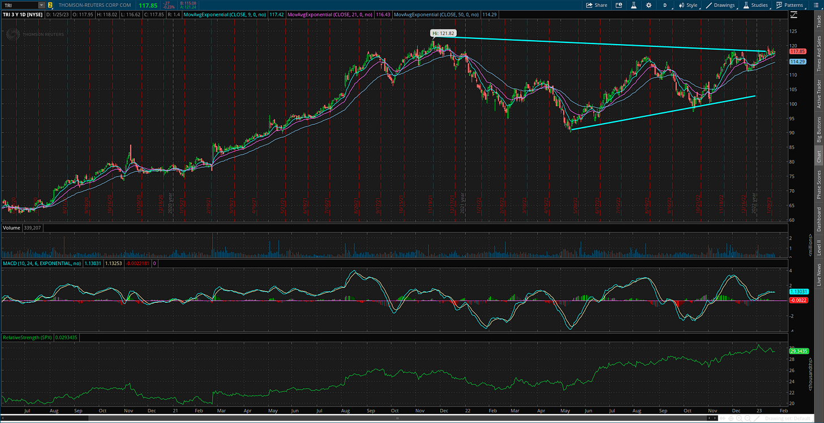Click scroll left arrow on time axis
The width and height of the screenshot is (824, 423).
(x=709, y=418)
